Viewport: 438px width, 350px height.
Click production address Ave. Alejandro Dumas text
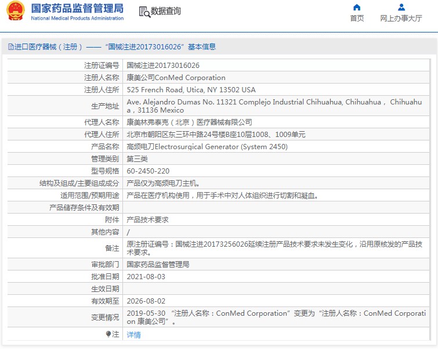274,106
